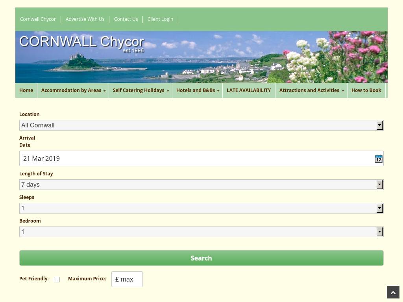Open Self Catering Holidays menu
Screen dimensions: 403x302
click(x=140, y=90)
